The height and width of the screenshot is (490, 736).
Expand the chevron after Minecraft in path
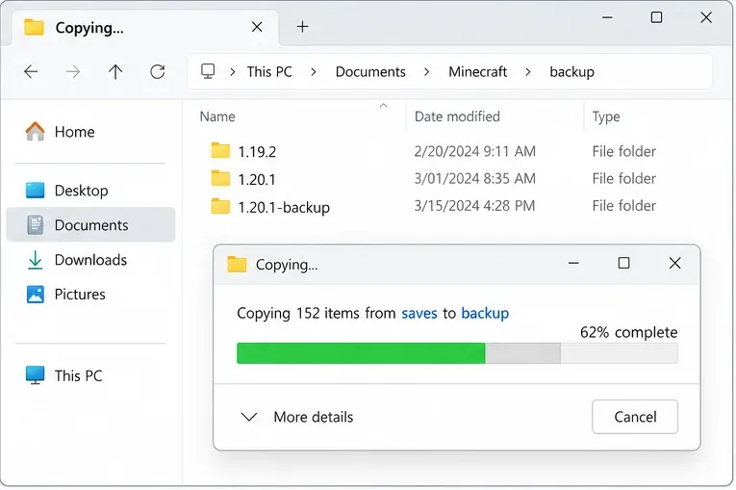528,72
